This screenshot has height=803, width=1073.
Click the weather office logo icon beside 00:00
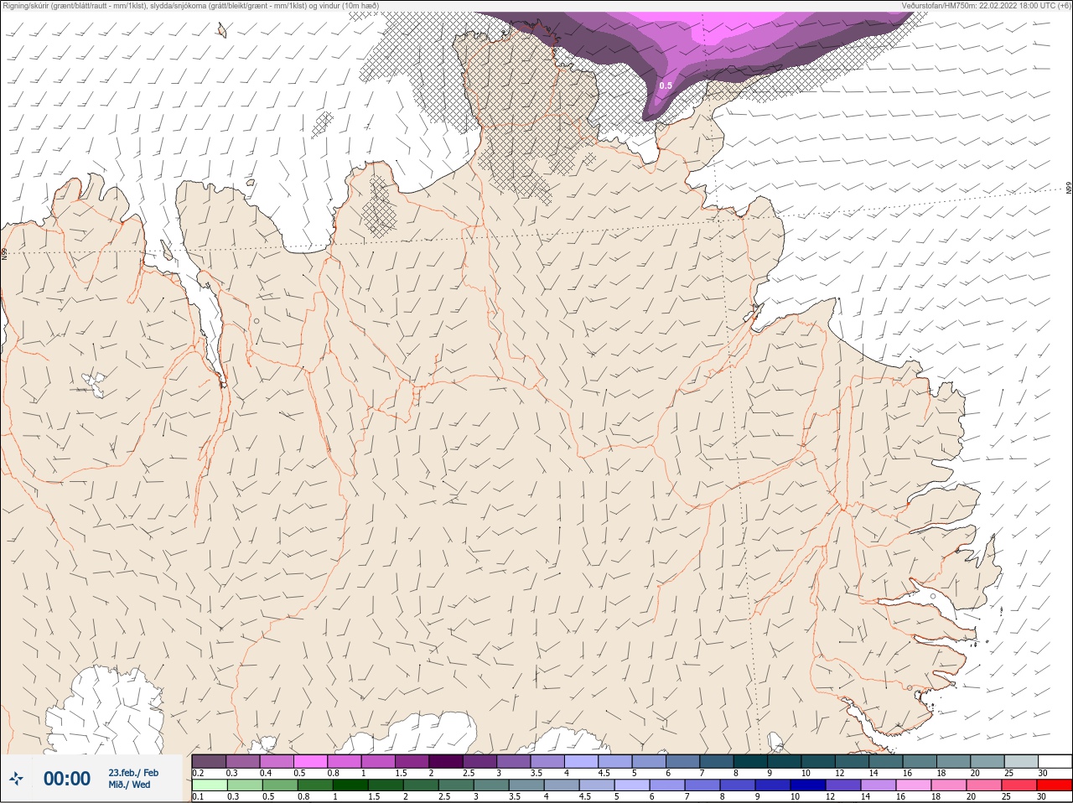coord(16,779)
